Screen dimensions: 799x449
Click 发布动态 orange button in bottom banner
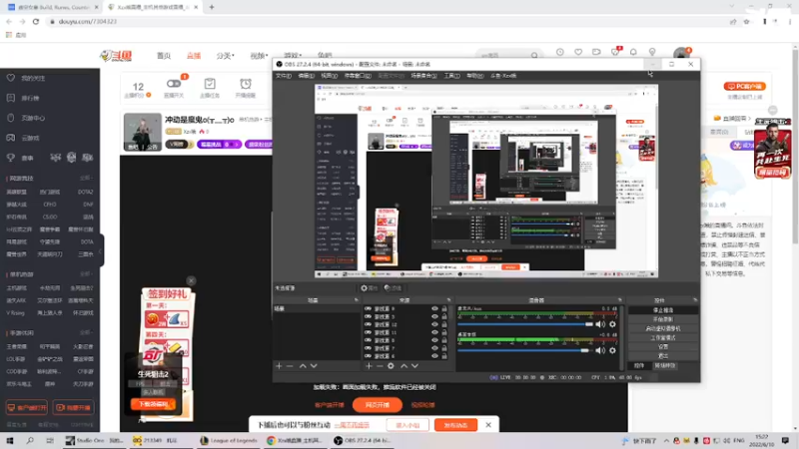(455, 425)
